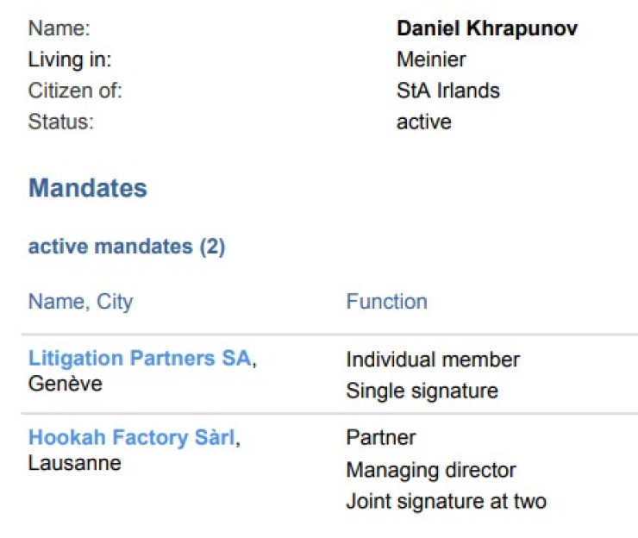Open the Litigation Partners SA link
The height and width of the screenshot is (538, 638).
click(x=139, y=358)
